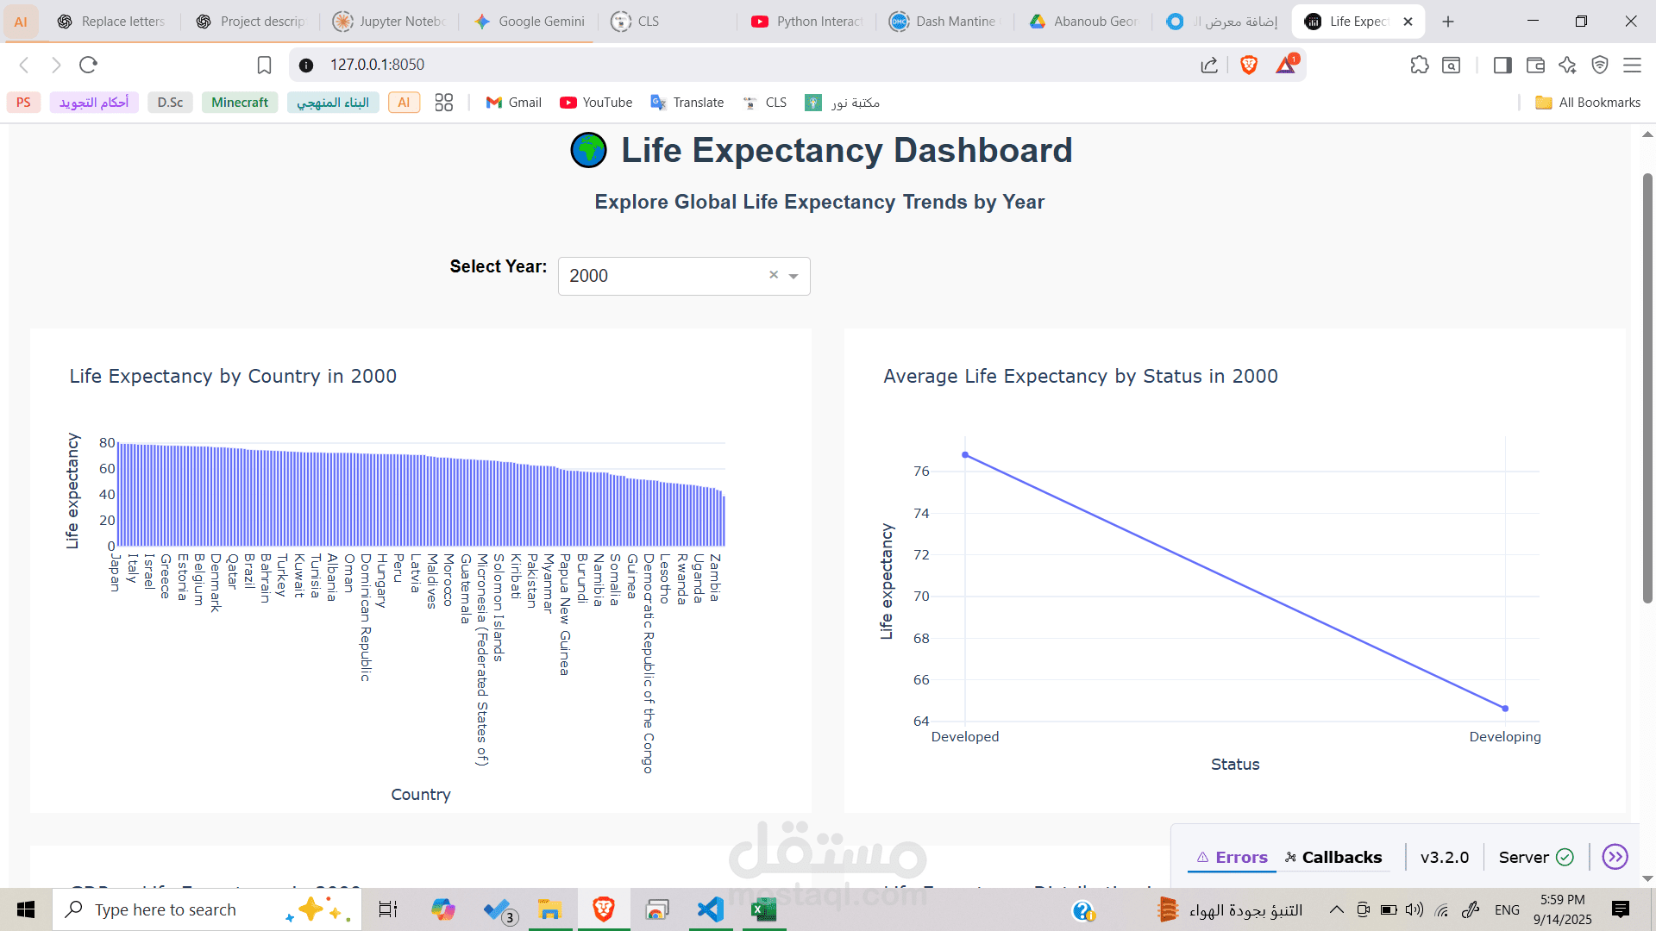
Task: Click the Brave Shields lion icon
Action: click(1248, 65)
